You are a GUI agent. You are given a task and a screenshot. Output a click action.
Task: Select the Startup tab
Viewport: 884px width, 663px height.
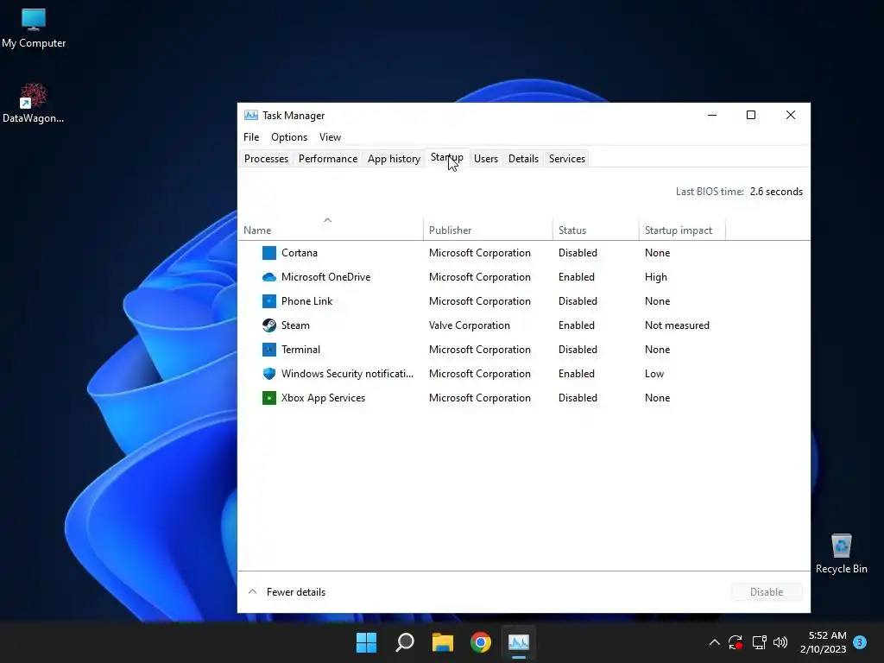point(447,158)
